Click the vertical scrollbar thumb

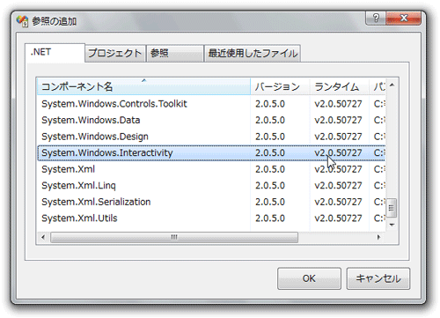392,208
